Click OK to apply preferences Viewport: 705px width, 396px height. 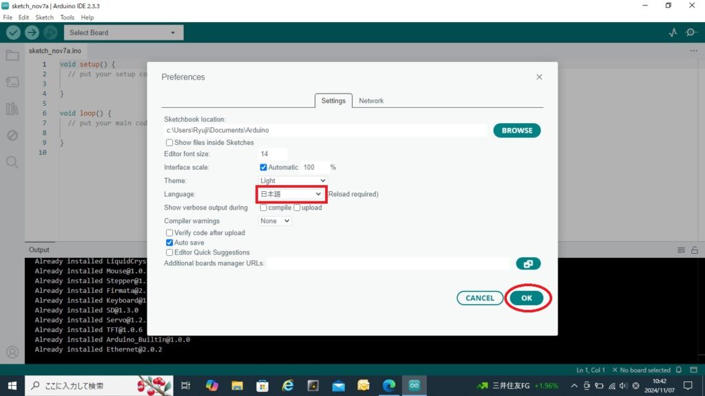tap(527, 298)
